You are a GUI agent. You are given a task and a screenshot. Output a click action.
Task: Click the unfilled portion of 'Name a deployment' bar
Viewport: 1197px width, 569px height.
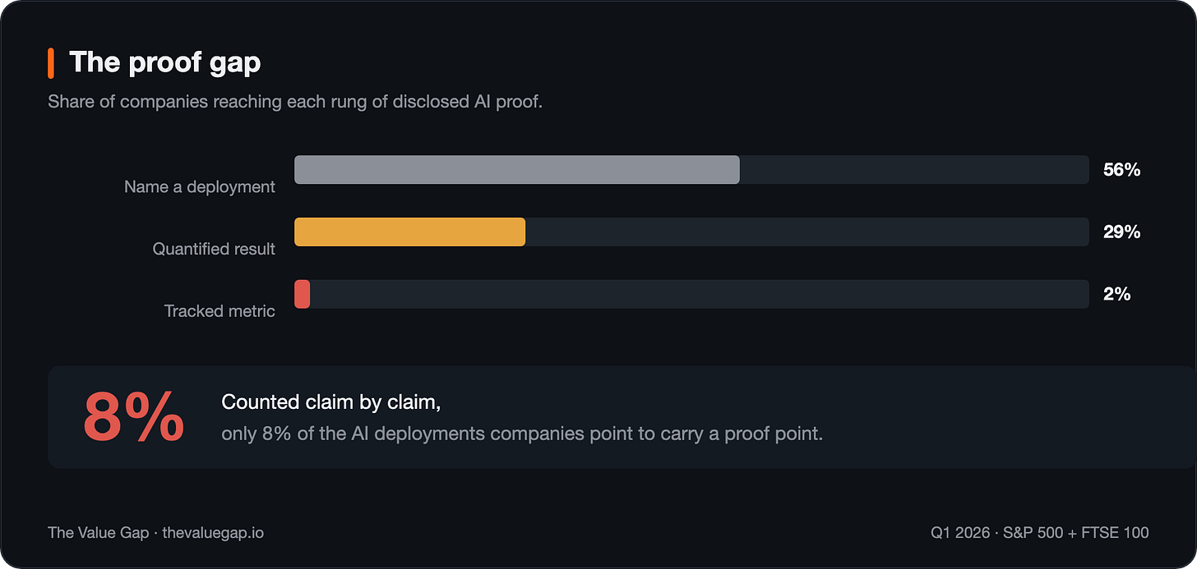point(914,170)
